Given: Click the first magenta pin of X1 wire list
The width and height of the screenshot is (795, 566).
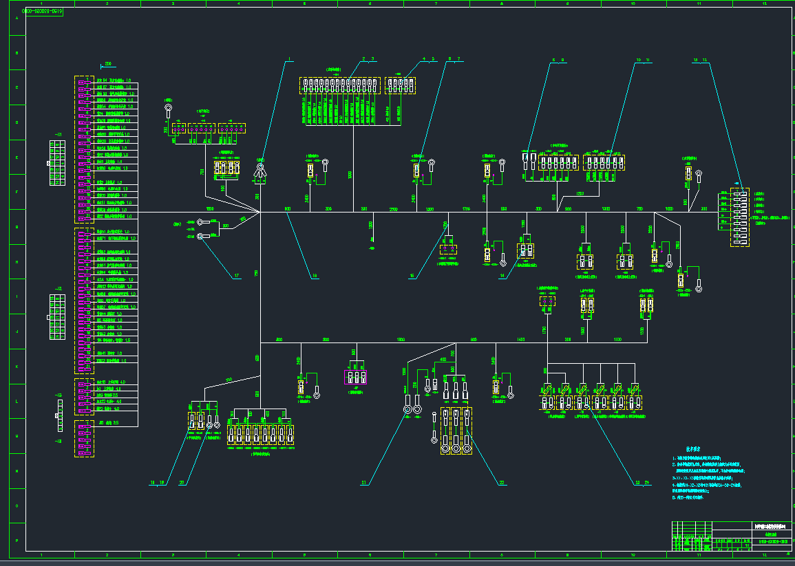Looking at the screenshot, I should pyautogui.click(x=84, y=82).
